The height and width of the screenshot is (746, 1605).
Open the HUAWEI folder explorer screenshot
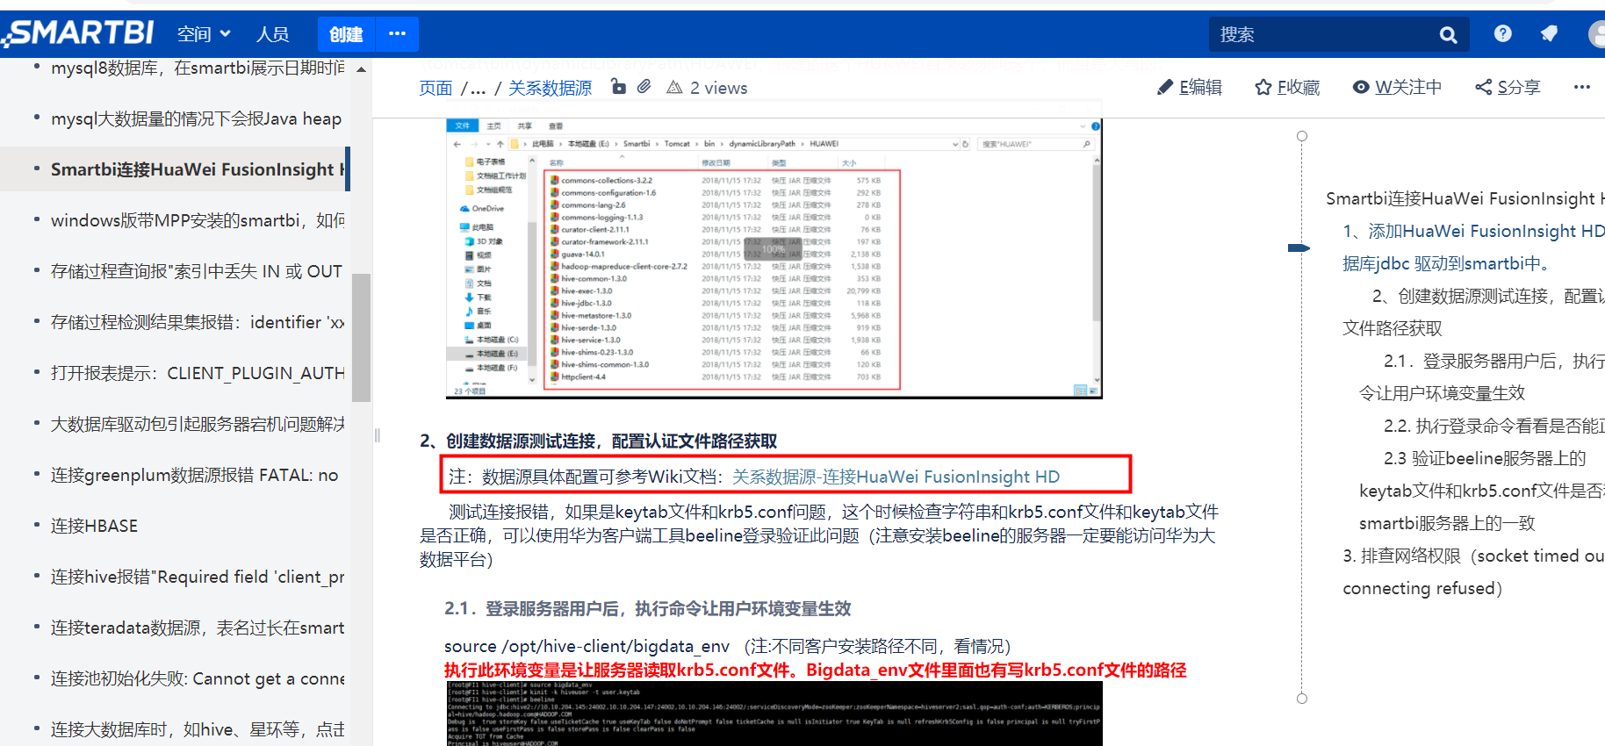(774, 258)
